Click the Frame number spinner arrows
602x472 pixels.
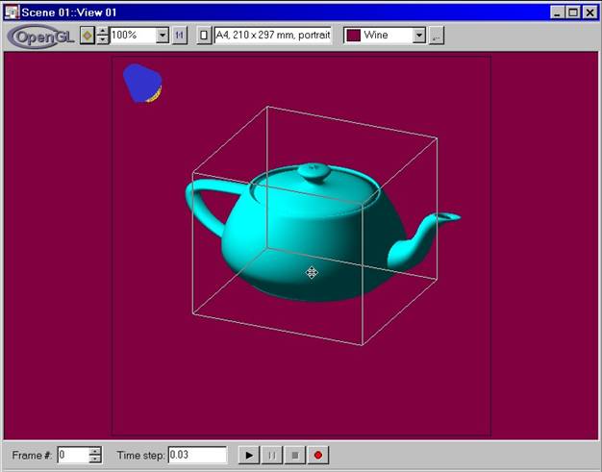[94, 455]
